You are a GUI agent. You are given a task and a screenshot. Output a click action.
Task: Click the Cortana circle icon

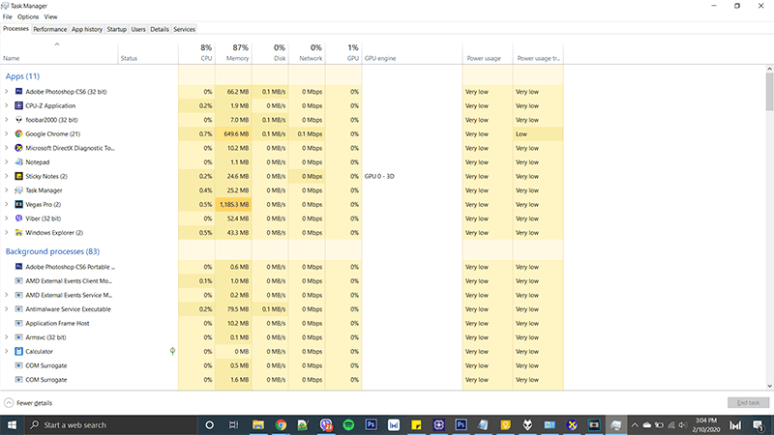(x=209, y=424)
